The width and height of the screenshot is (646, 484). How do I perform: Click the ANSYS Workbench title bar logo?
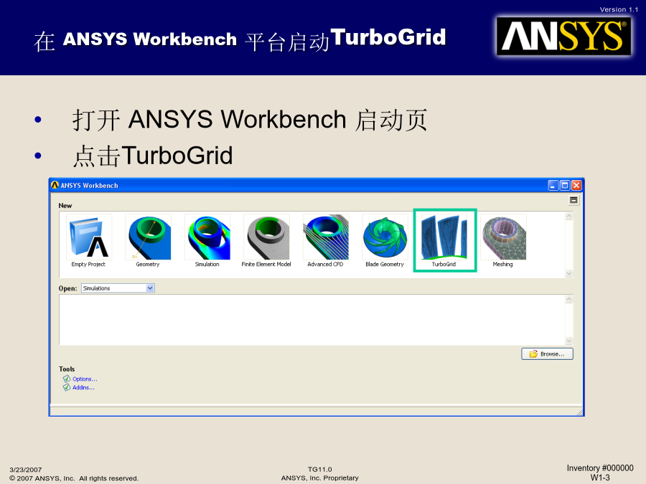point(55,185)
